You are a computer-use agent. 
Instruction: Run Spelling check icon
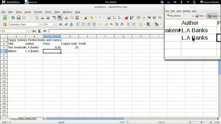point(54,18)
